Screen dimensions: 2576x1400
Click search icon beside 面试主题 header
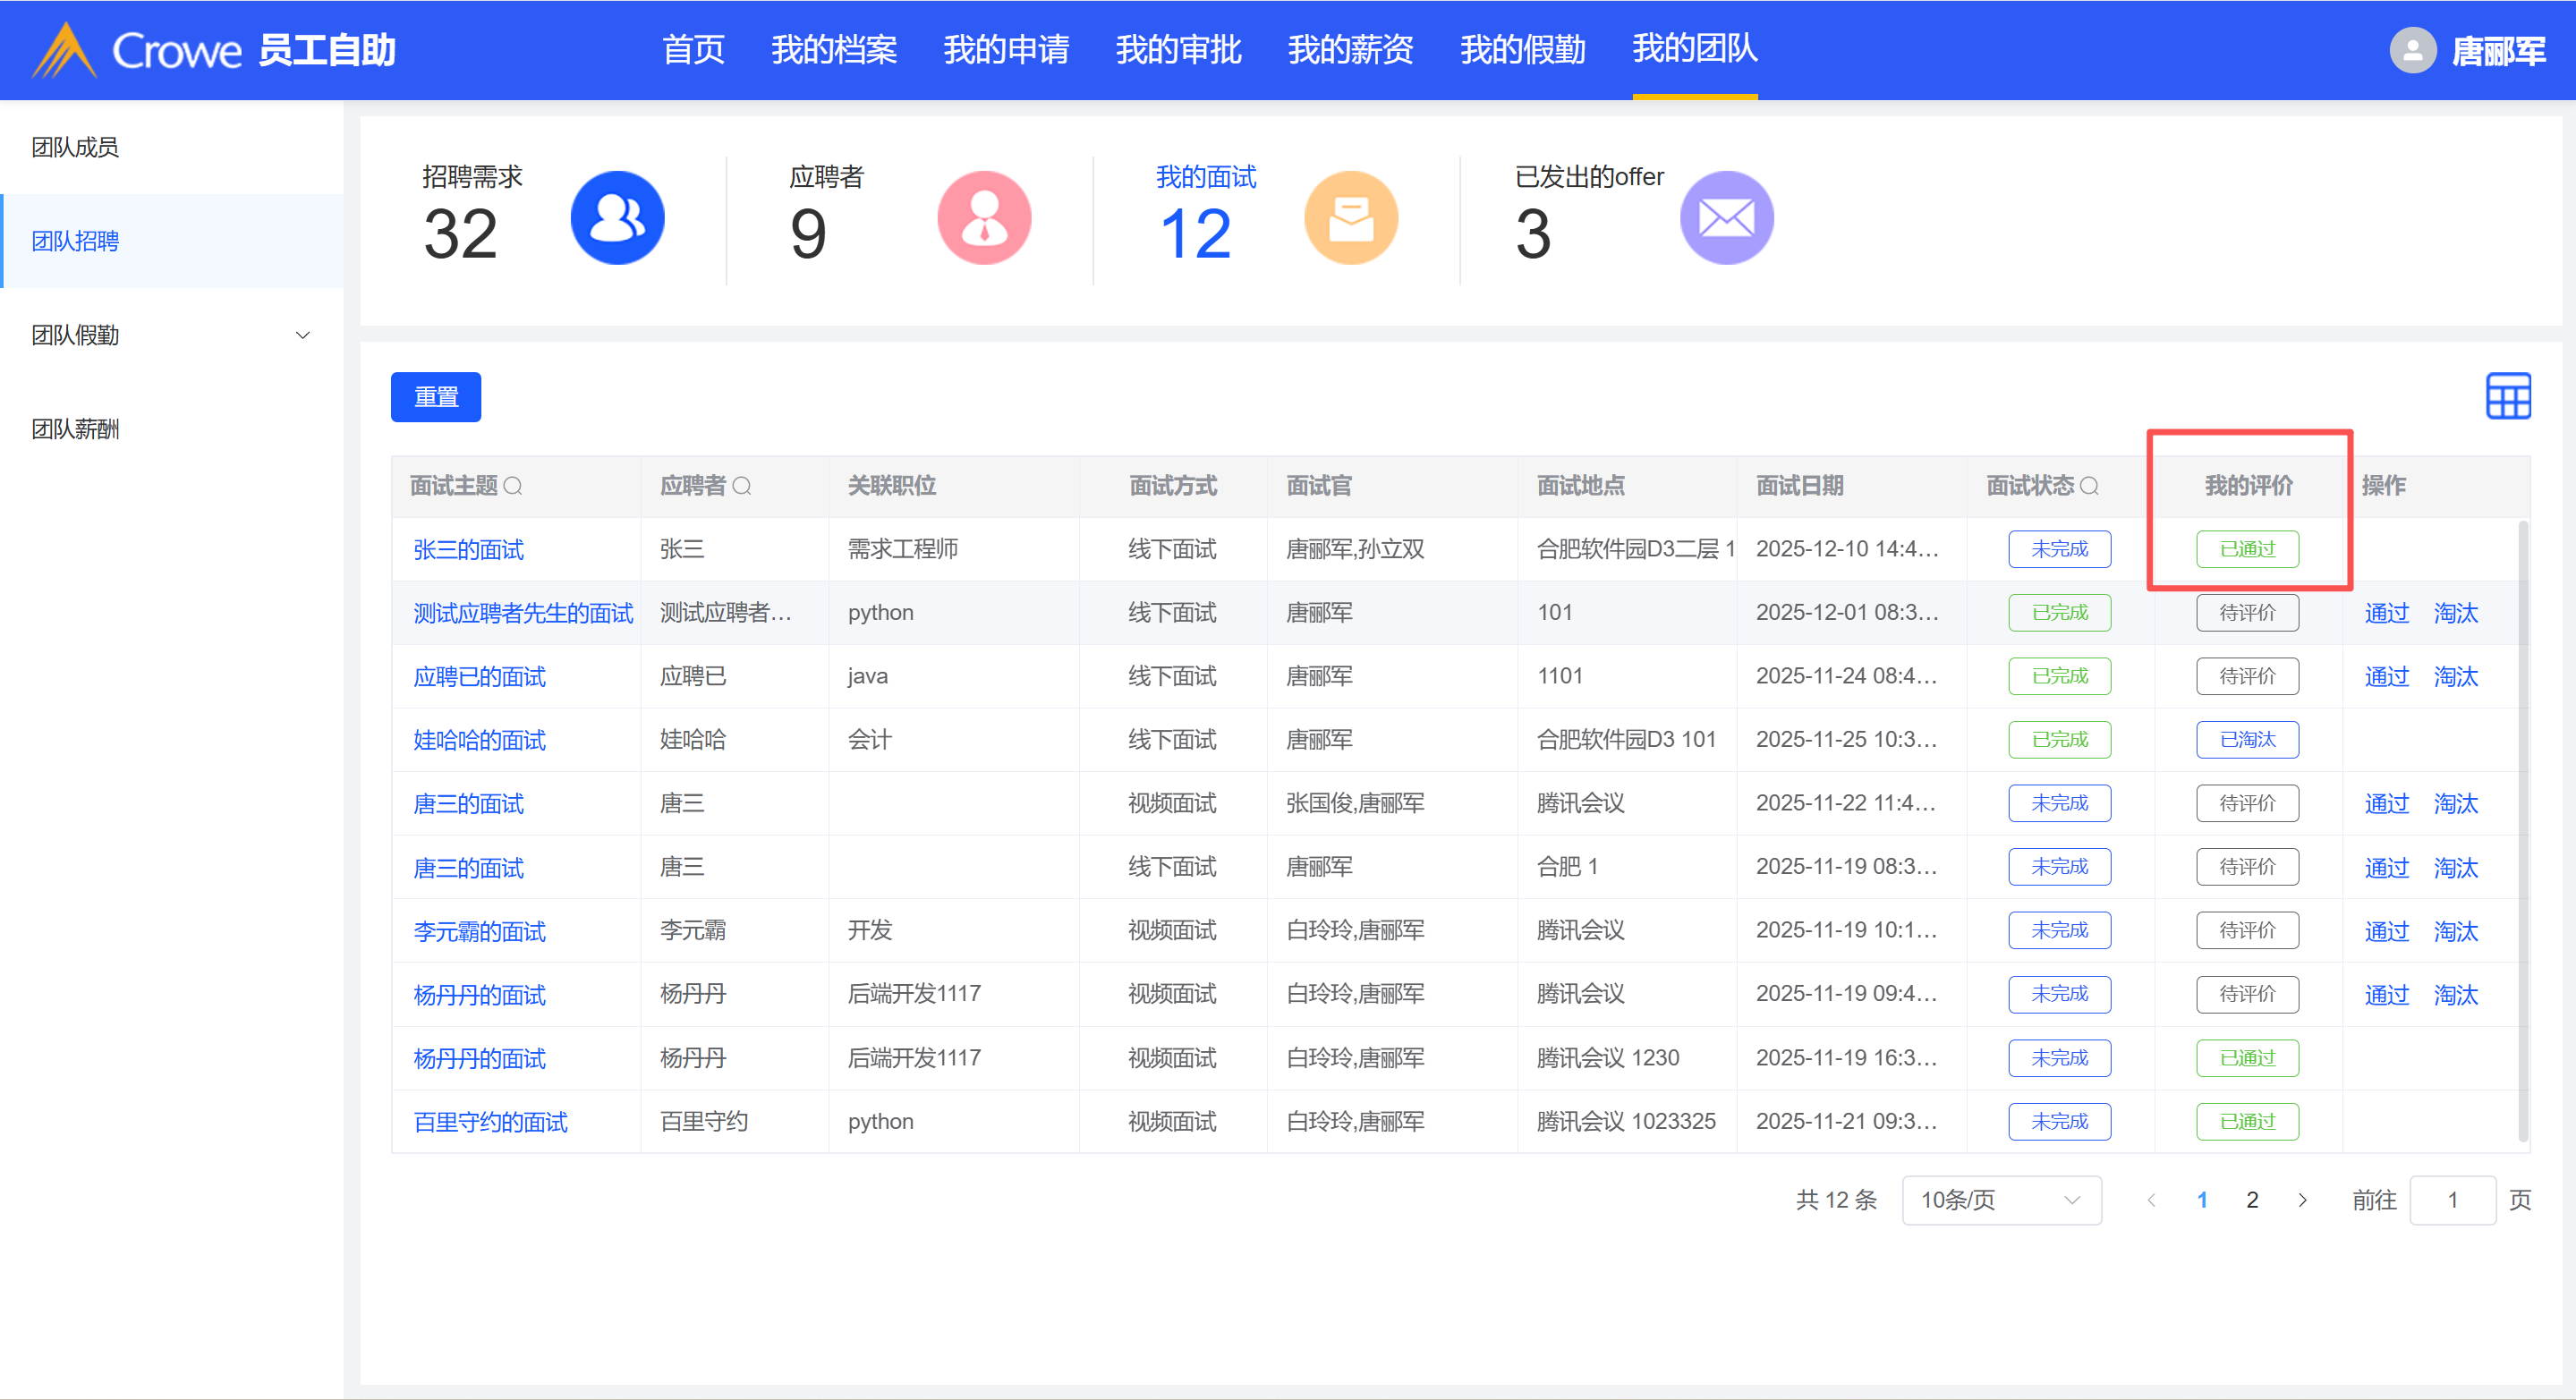tap(513, 486)
